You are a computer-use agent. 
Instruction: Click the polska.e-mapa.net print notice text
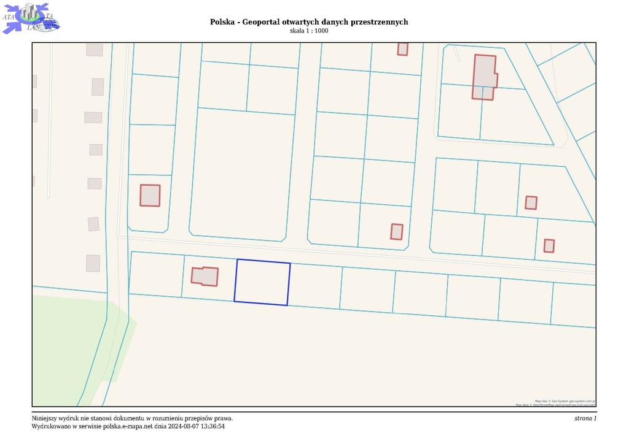128,426
